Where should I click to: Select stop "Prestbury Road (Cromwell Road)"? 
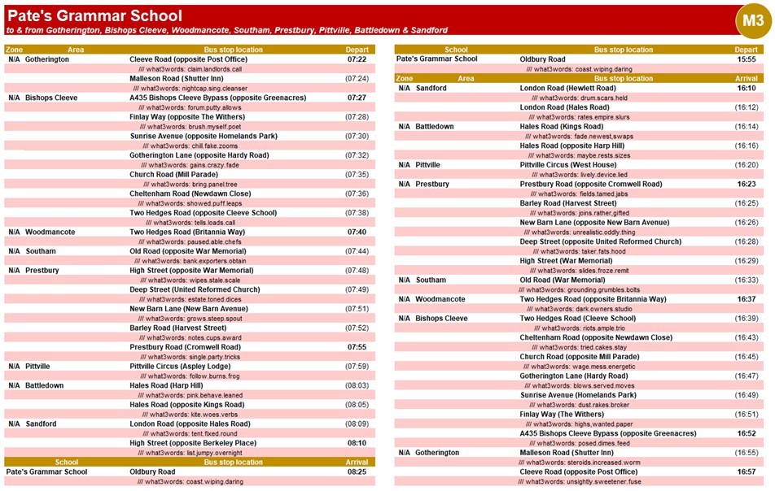click(186, 347)
